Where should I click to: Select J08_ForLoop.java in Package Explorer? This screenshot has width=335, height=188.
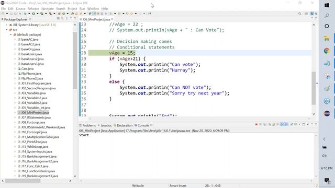point(33,122)
